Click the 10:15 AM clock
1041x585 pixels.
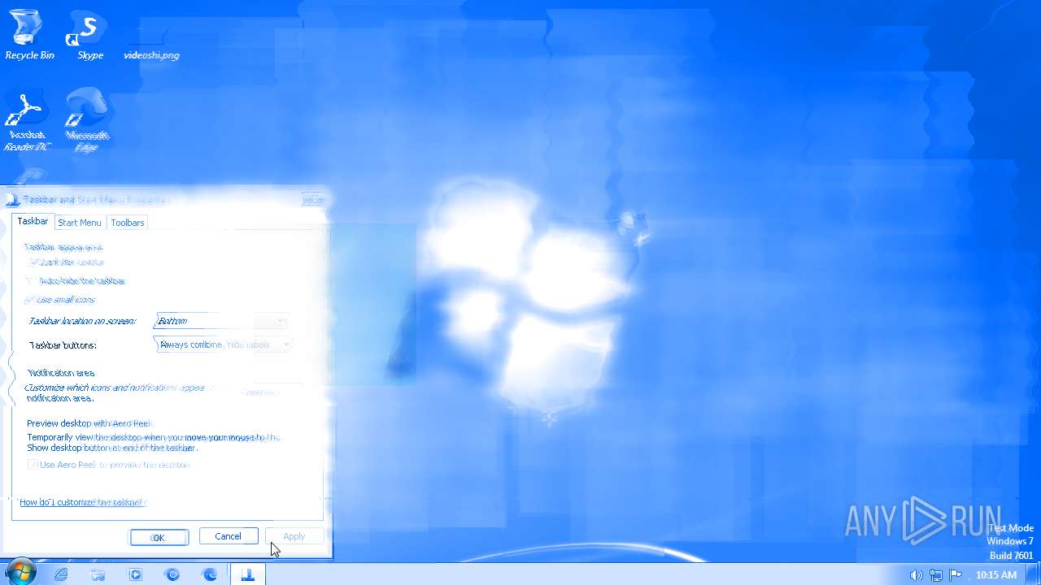pos(996,575)
